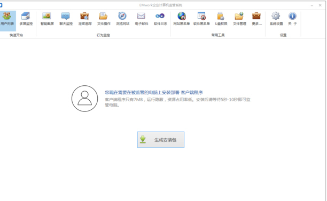The width and height of the screenshot is (327, 201).
Task: Open the 更多... more tools briefcase
Action: tap(256, 19)
